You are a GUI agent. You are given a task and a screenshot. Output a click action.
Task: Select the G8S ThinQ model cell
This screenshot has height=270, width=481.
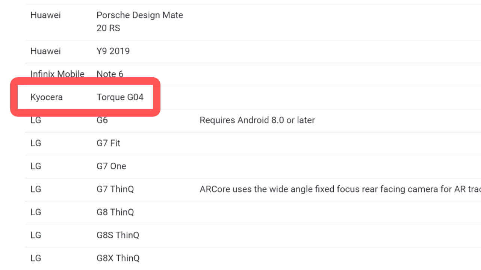click(x=118, y=235)
